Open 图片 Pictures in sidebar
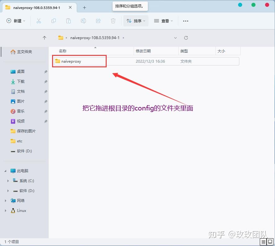Image resolution: width=275 pixels, height=246 pixels. 21,101
